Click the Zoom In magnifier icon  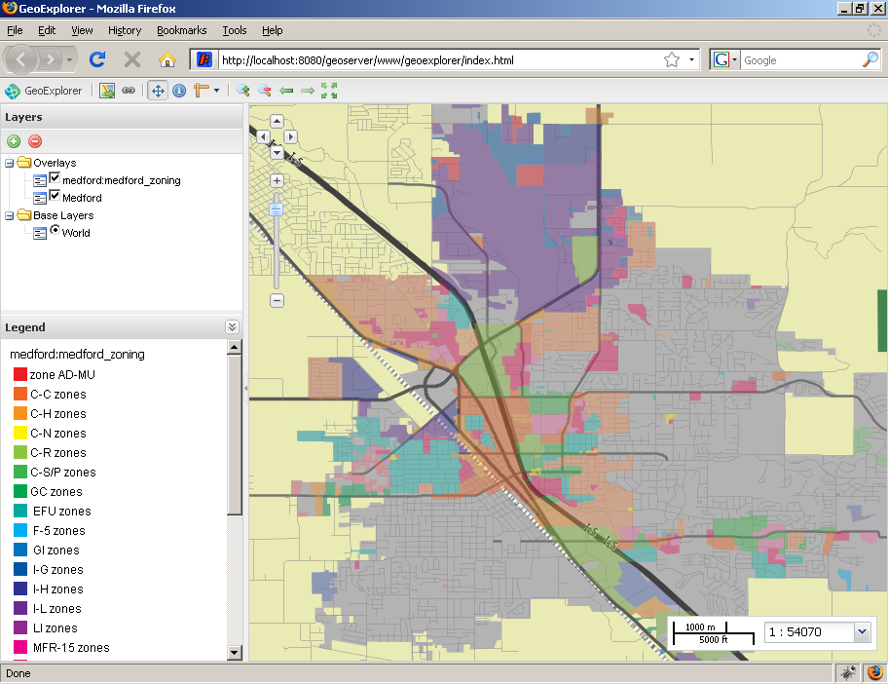tap(243, 91)
